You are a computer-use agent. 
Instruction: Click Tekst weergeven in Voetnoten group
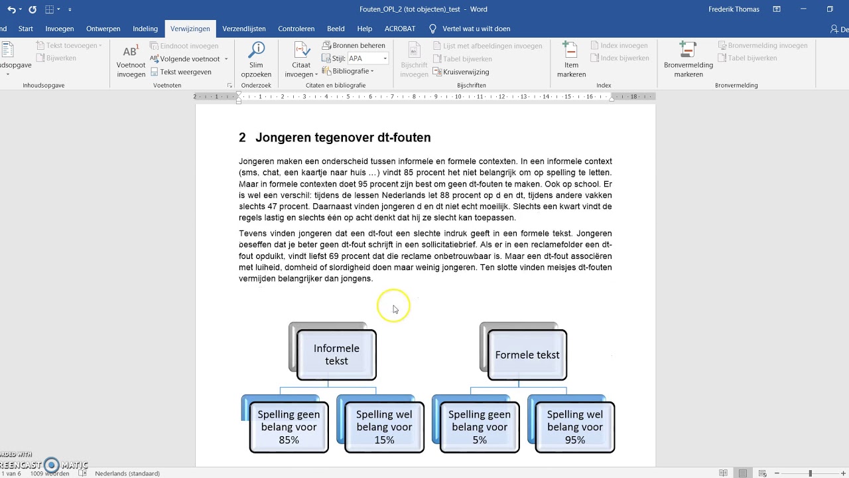pyautogui.click(x=181, y=72)
